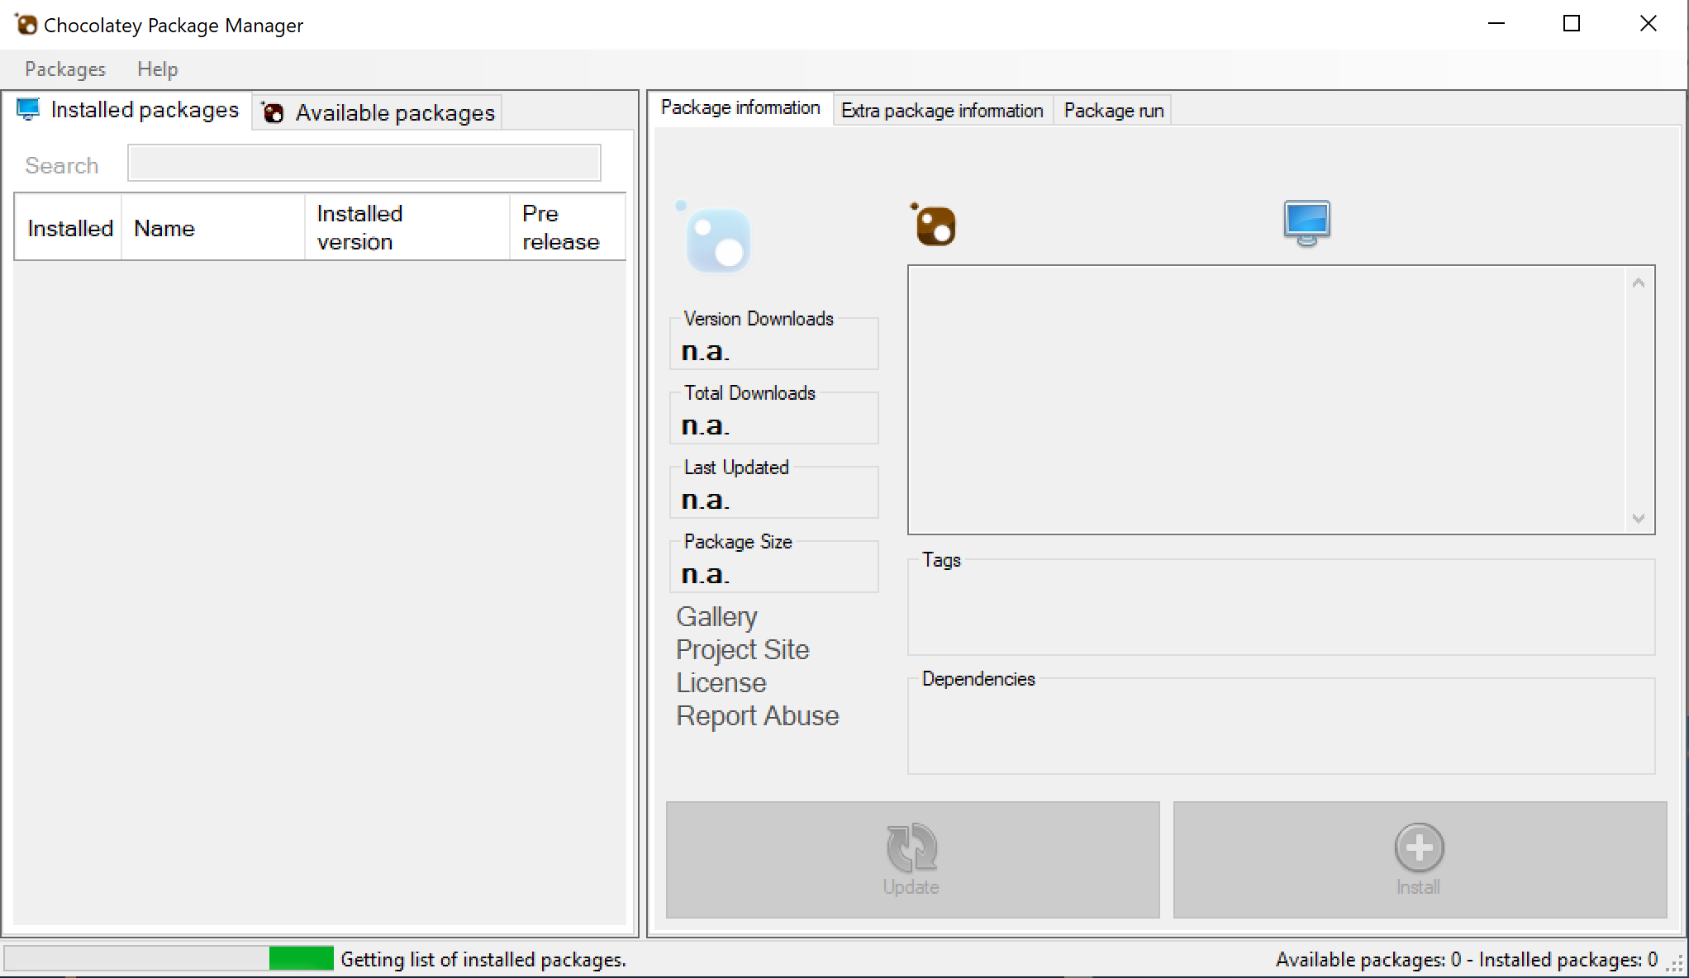Click the Install button

[x=1420, y=859]
